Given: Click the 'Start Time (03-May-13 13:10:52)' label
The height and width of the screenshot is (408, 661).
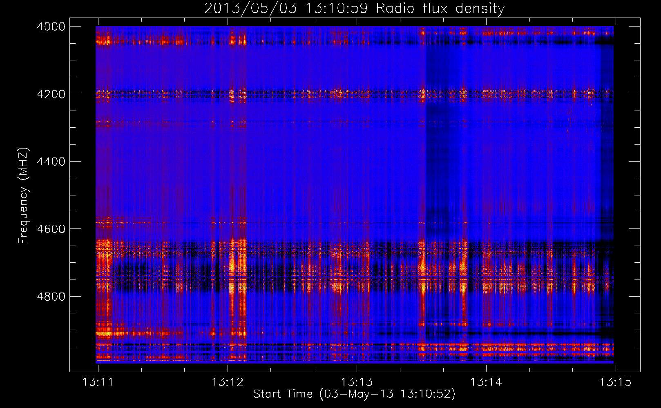Looking at the screenshot, I should click(354, 394).
